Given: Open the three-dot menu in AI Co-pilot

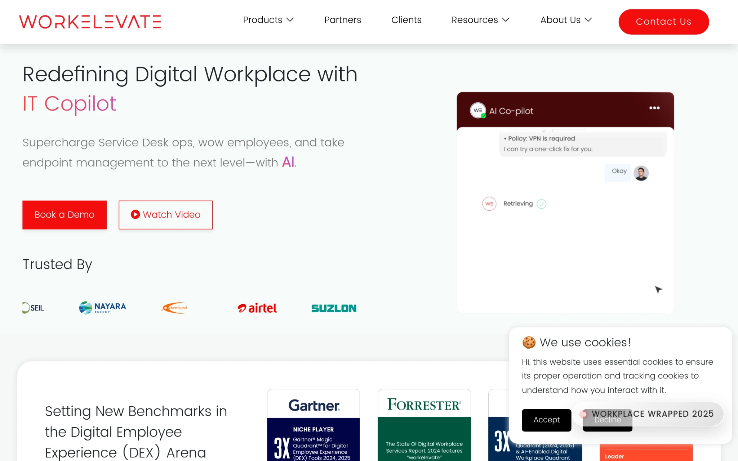Looking at the screenshot, I should [x=654, y=108].
